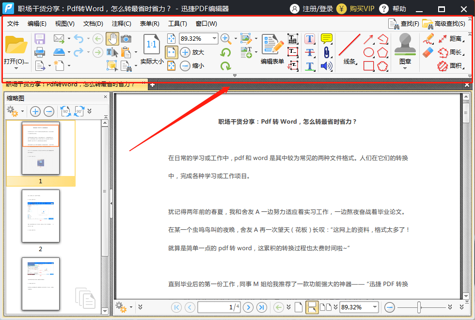Click the zoom slider handle in bottom bar

pyautogui.click(x=419, y=307)
